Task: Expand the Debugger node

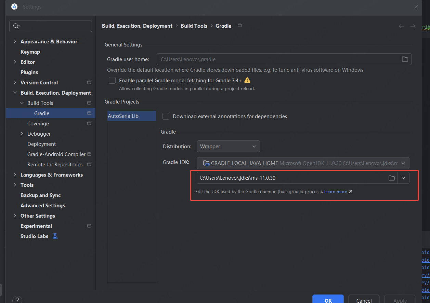Action: 22,134
